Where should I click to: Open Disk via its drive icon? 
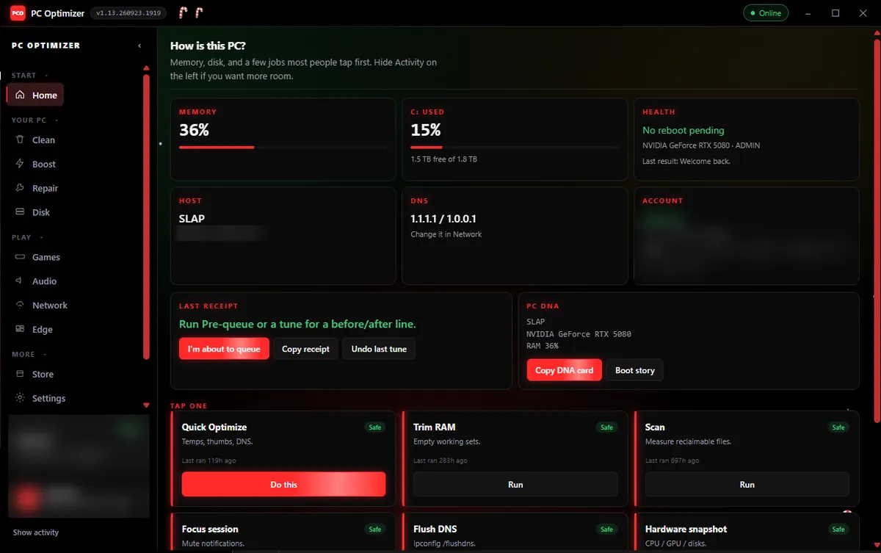pyautogui.click(x=20, y=212)
